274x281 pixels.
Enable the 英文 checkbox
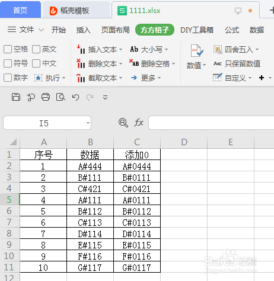pyautogui.click(x=36, y=49)
